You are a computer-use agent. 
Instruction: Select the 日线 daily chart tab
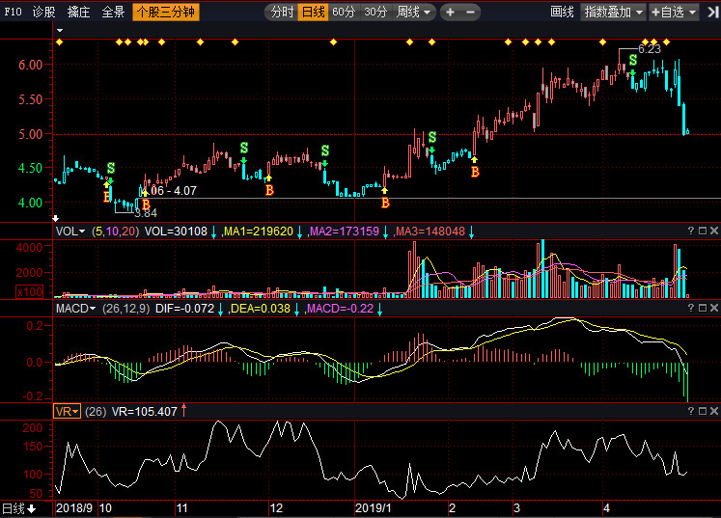(313, 12)
